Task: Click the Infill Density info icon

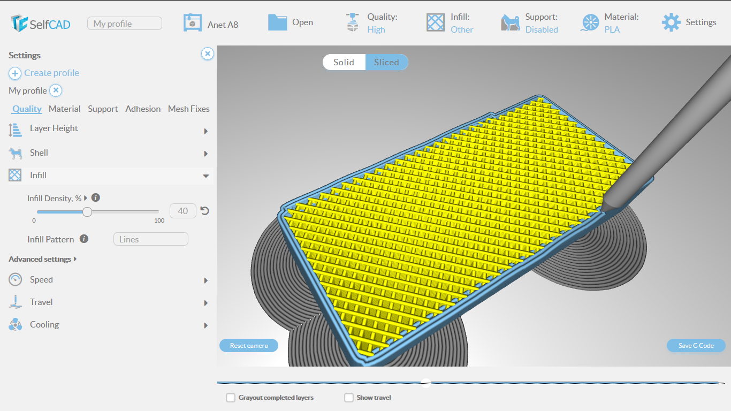Action: [x=96, y=197]
